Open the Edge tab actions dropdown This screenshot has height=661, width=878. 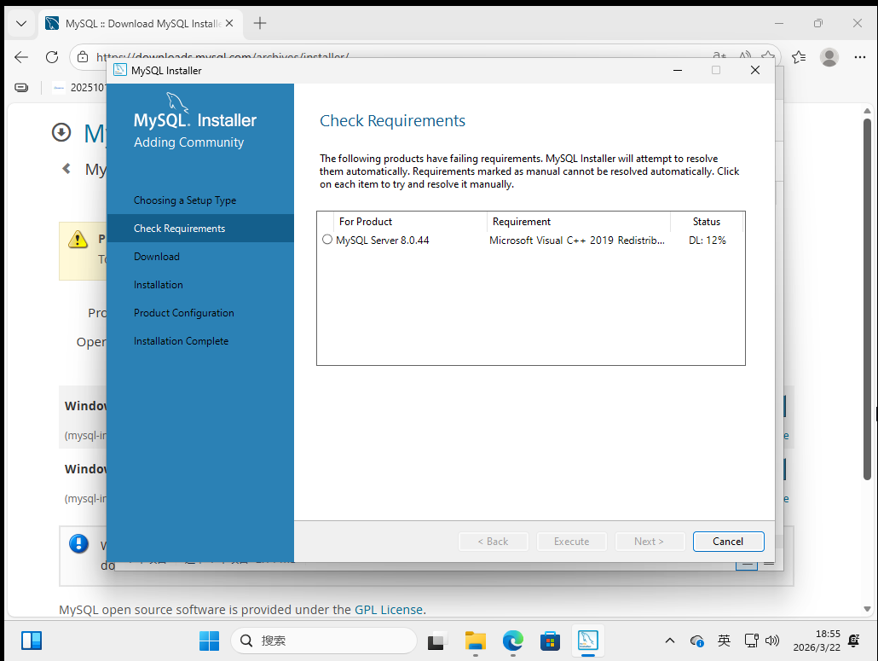point(21,24)
